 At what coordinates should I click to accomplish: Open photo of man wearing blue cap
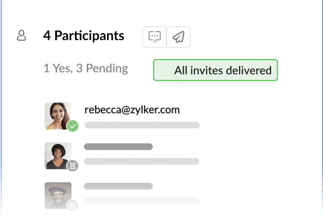57,195
